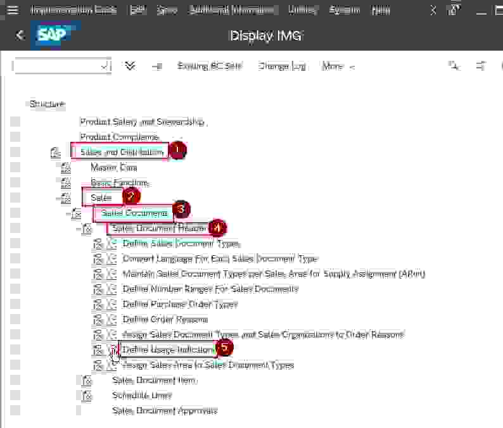Click the Existing BC Sets button
Viewport: 503px width, 428px height.
point(210,66)
